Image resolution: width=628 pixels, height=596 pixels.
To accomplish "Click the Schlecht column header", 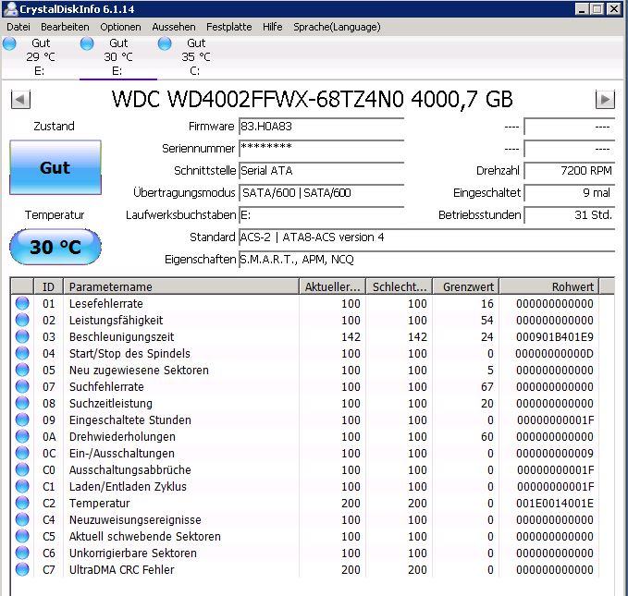I will [400, 286].
